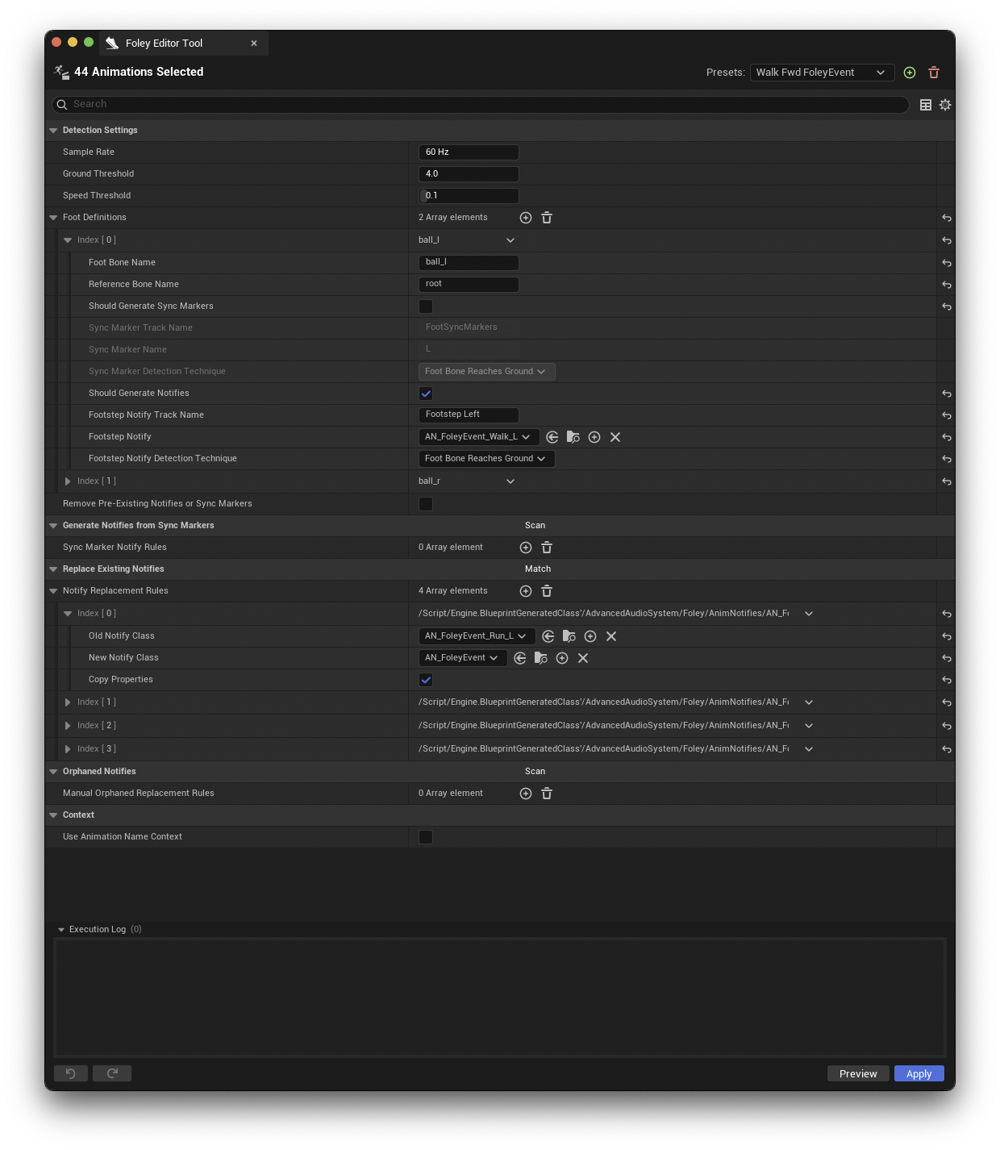Reset Foot Bone Name to default

click(947, 263)
